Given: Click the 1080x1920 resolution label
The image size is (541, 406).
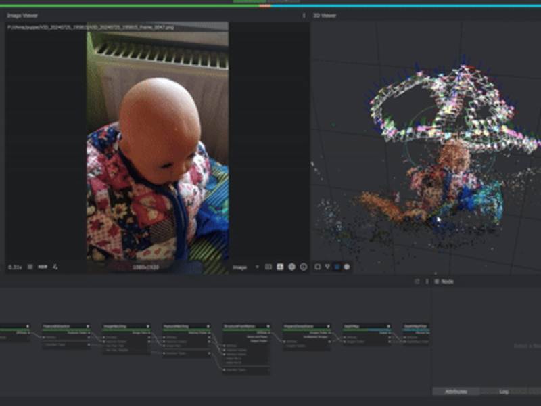Looking at the screenshot, I should click(x=145, y=267).
